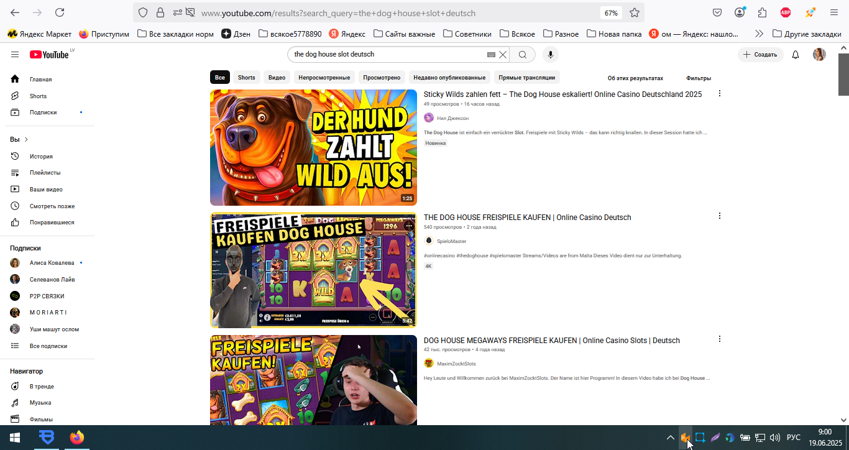Open options menu for Sticky Wilds video
849x450 pixels.
pyautogui.click(x=720, y=93)
